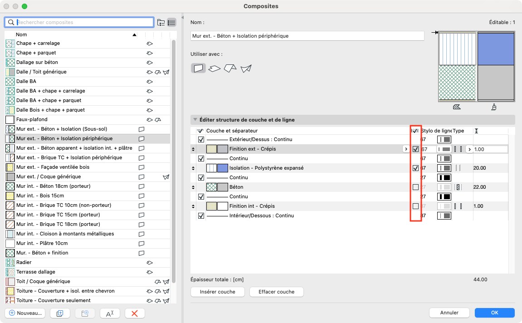Check the Béton core checkbox

[415, 187]
